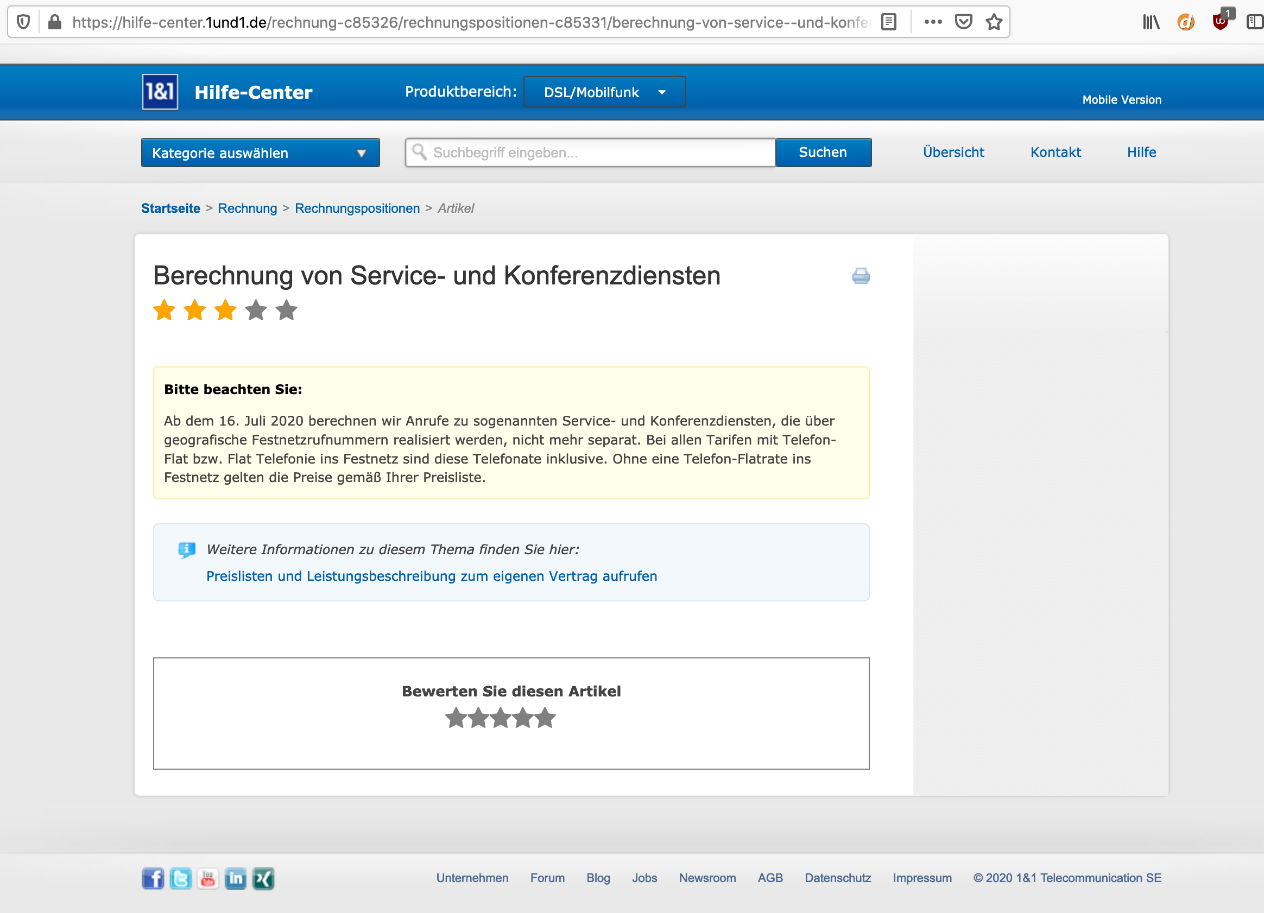
Task: Toggle Firefox reader view icon
Action: coord(889,22)
